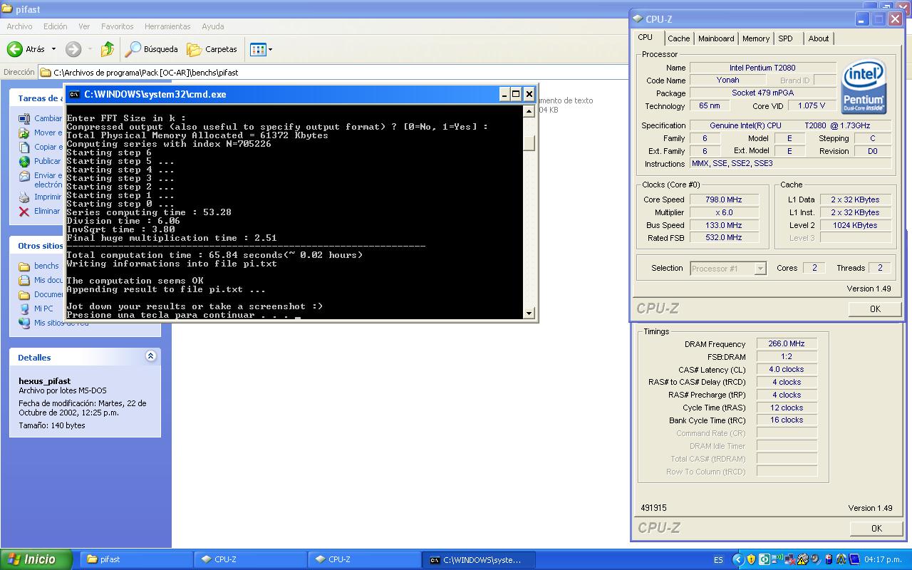
Task: Click the DRAM Frequency value 266.0 MHz
Action: (786, 343)
